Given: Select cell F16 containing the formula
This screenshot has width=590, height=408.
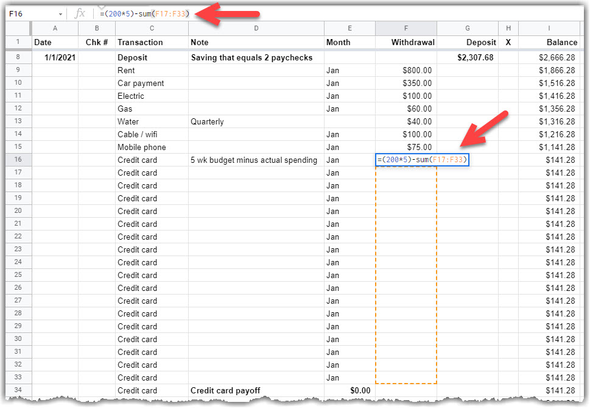Looking at the screenshot, I should [x=406, y=160].
